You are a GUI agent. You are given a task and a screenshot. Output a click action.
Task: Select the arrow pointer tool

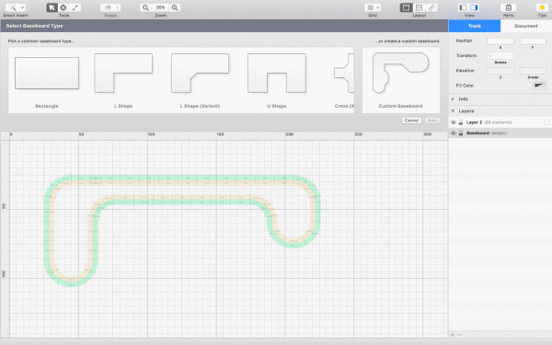(x=52, y=7)
